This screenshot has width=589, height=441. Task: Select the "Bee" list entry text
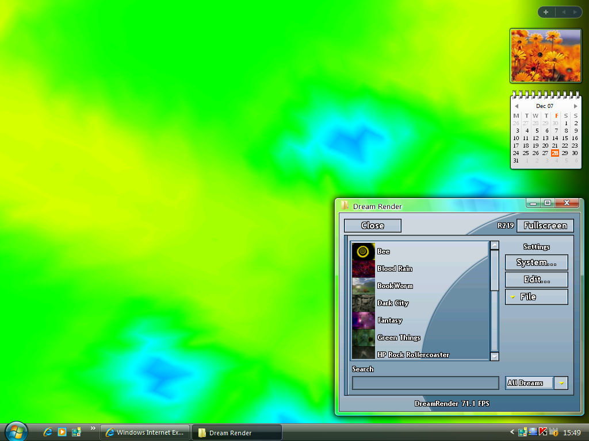click(x=384, y=252)
